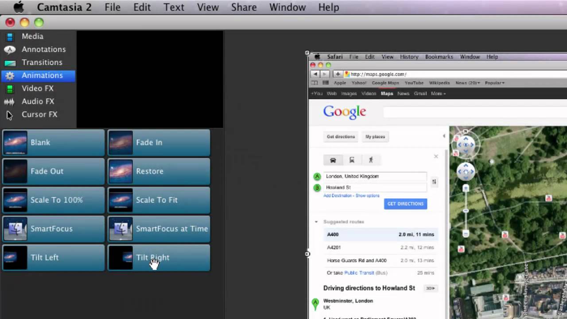Expand the Google More dropdown
This screenshot has height=319, width=567.
pyautogui.click(x=439, y=93)
